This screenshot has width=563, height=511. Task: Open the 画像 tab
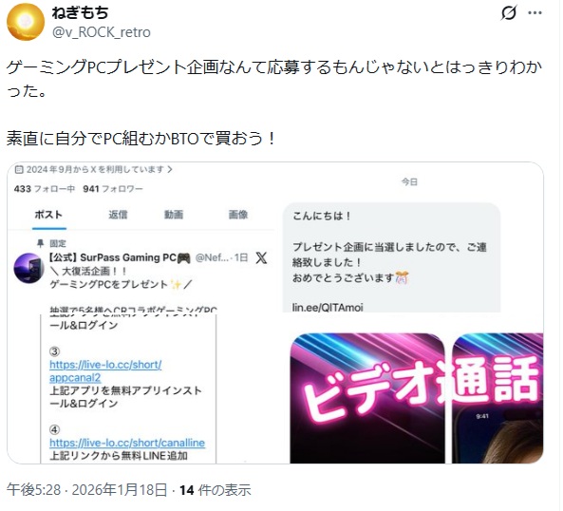238,215
